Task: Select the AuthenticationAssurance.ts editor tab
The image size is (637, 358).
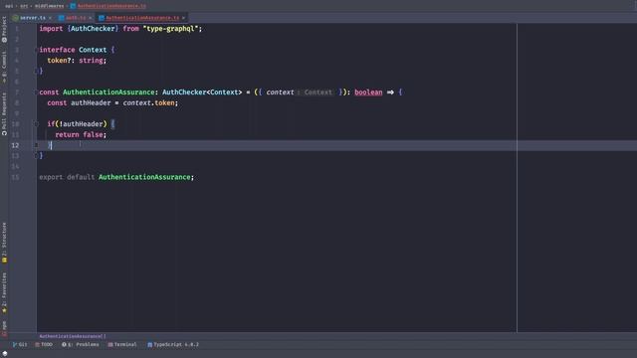Action: (142, 18)
